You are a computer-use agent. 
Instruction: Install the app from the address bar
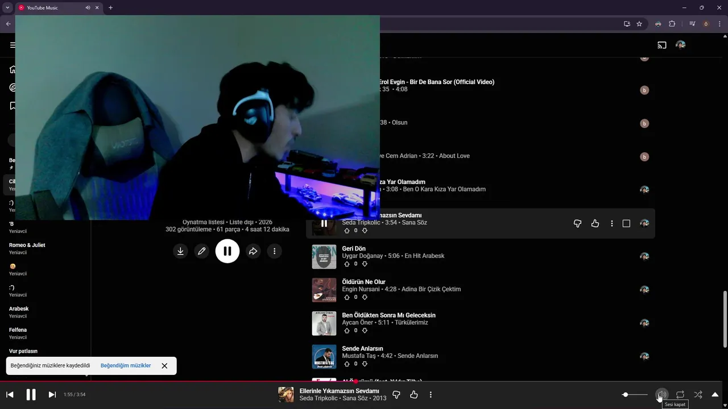[627, 24]
